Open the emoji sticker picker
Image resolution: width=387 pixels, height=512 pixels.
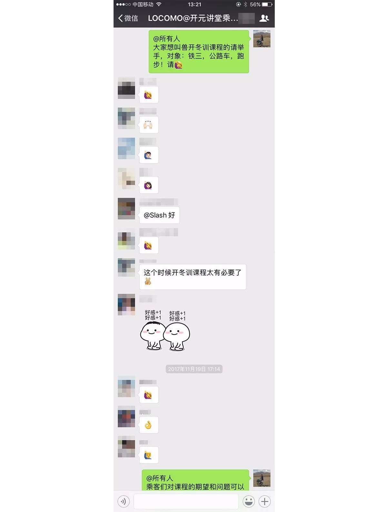point(249,501)
